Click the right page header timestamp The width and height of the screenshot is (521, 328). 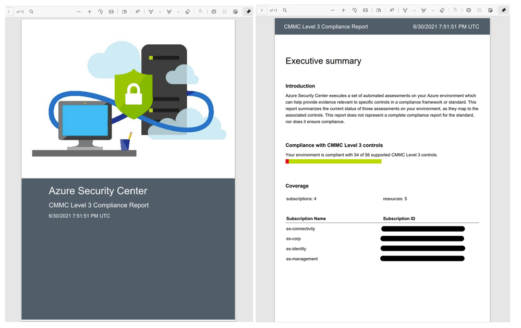pyautogui.click(x=446, y=27)
